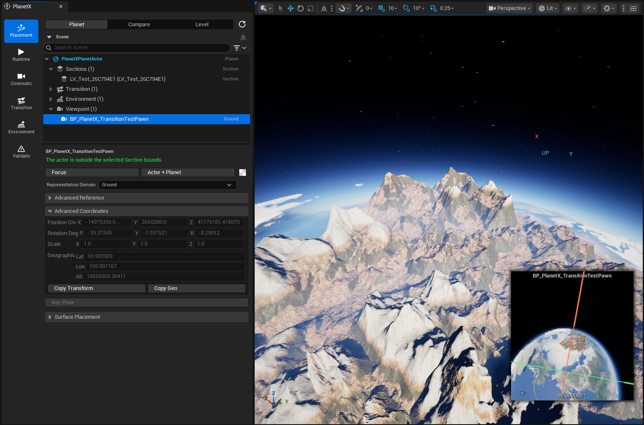
Task: Click the viewport layout grid icon
Action: coord(633,8)
